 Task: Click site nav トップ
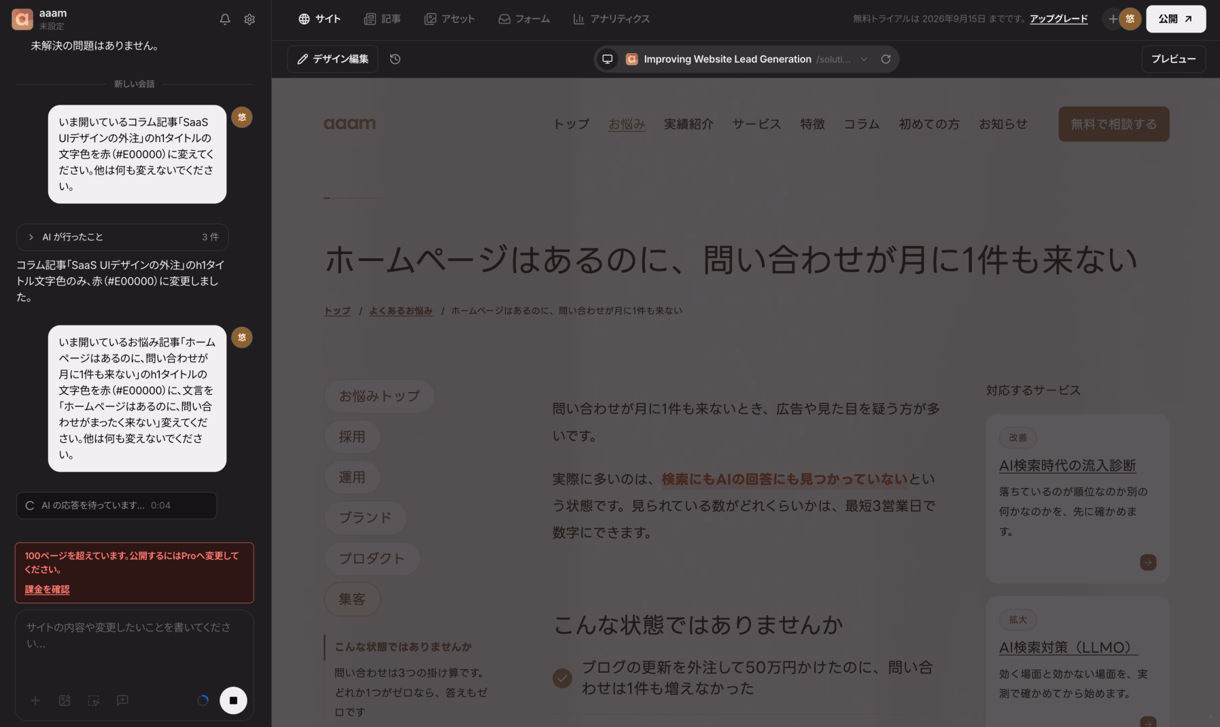click(x=571, y=124)
